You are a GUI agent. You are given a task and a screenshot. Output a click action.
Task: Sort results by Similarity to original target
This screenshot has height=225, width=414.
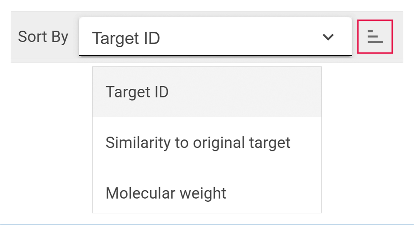(198, 142)
